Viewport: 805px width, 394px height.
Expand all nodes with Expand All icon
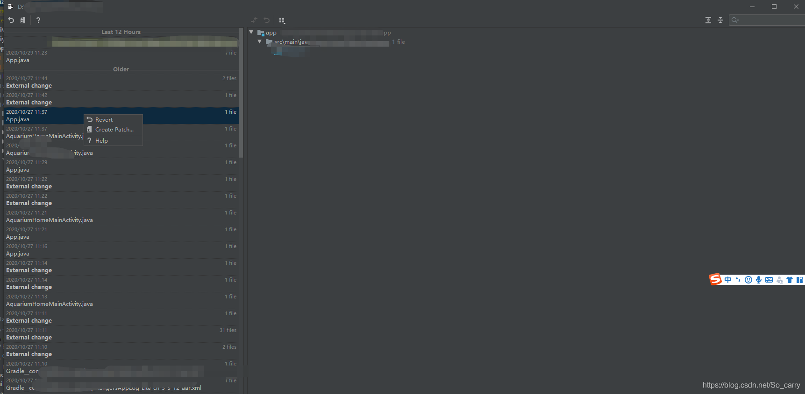708,20
